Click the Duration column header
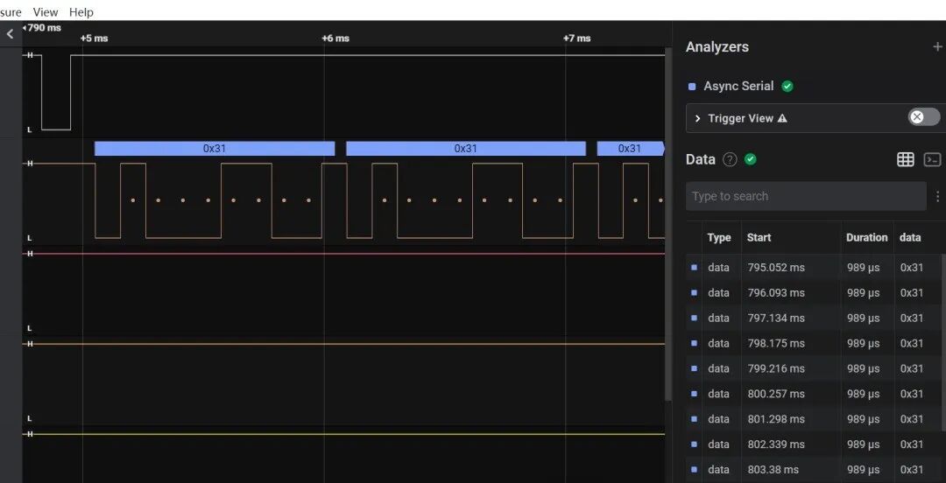This screenshot has height=483, width=946. tap(866, 238)
